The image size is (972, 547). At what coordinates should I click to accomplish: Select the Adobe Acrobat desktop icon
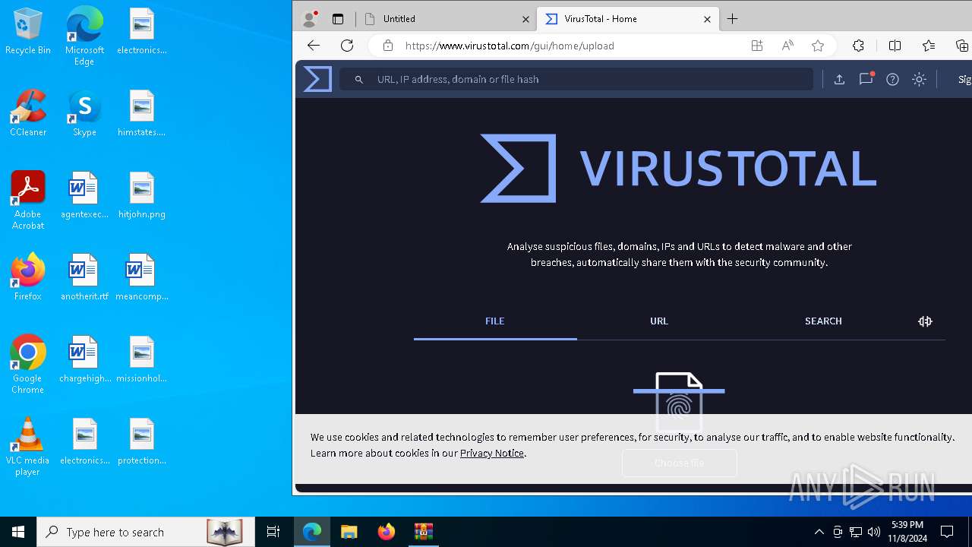pos(28,201)
